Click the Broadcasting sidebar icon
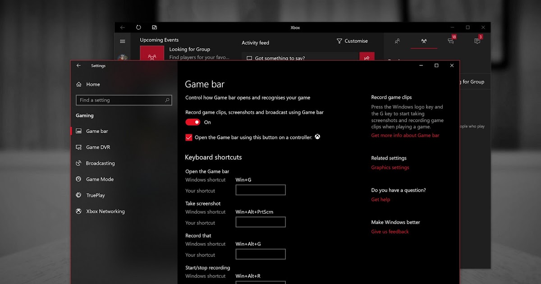This screenshot has width=541, height=284. click(79, 163)
